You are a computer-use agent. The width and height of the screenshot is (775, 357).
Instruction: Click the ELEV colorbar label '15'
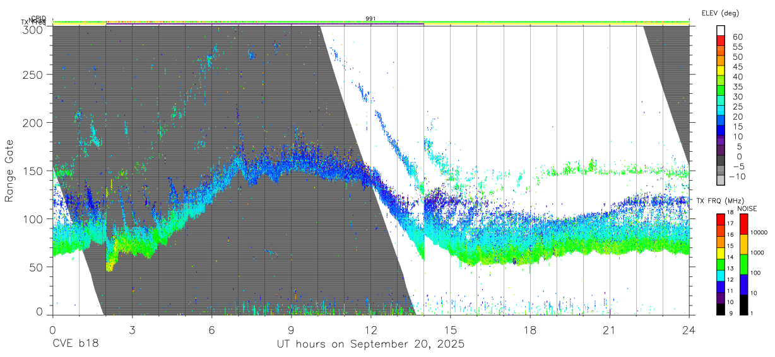[738, 126]
